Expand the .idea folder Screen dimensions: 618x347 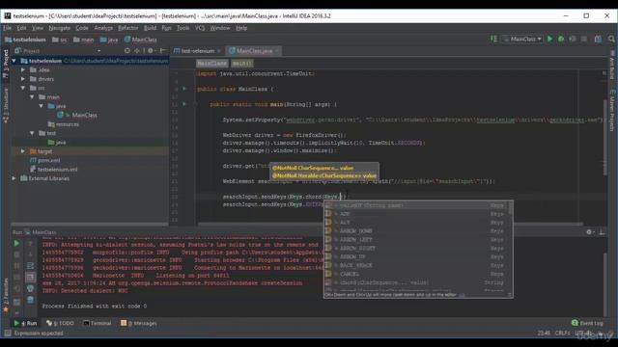tap(23, 70)
